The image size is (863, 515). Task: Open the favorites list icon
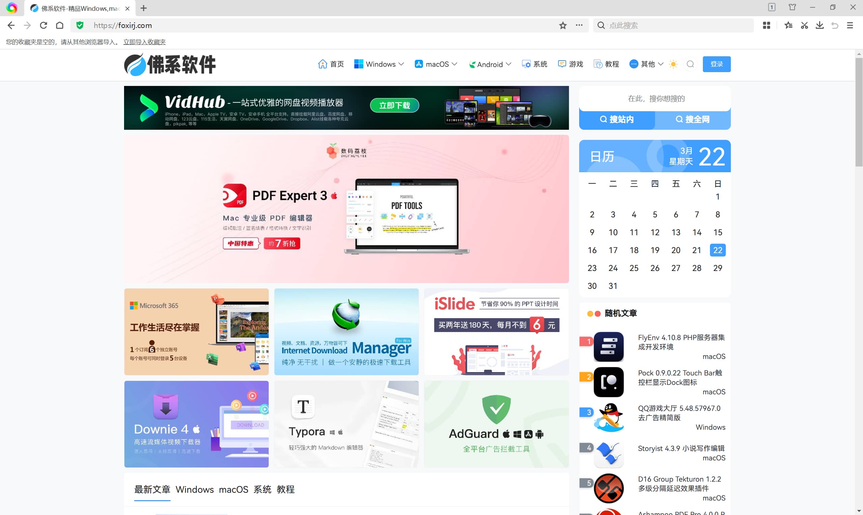point(788,25)
